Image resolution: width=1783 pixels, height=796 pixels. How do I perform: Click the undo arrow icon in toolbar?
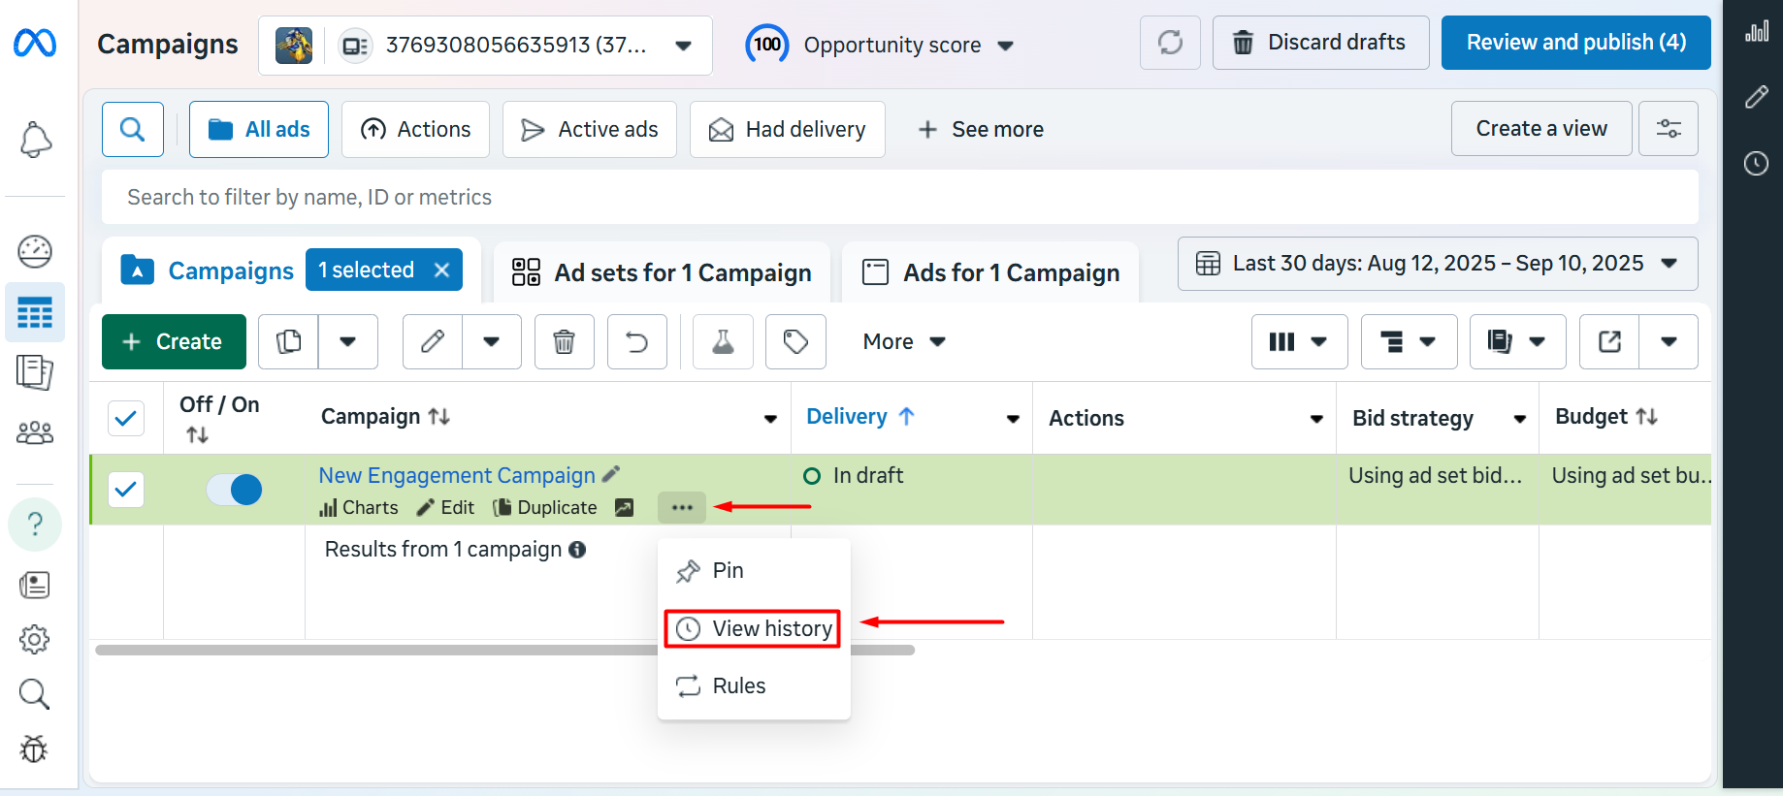636,341
